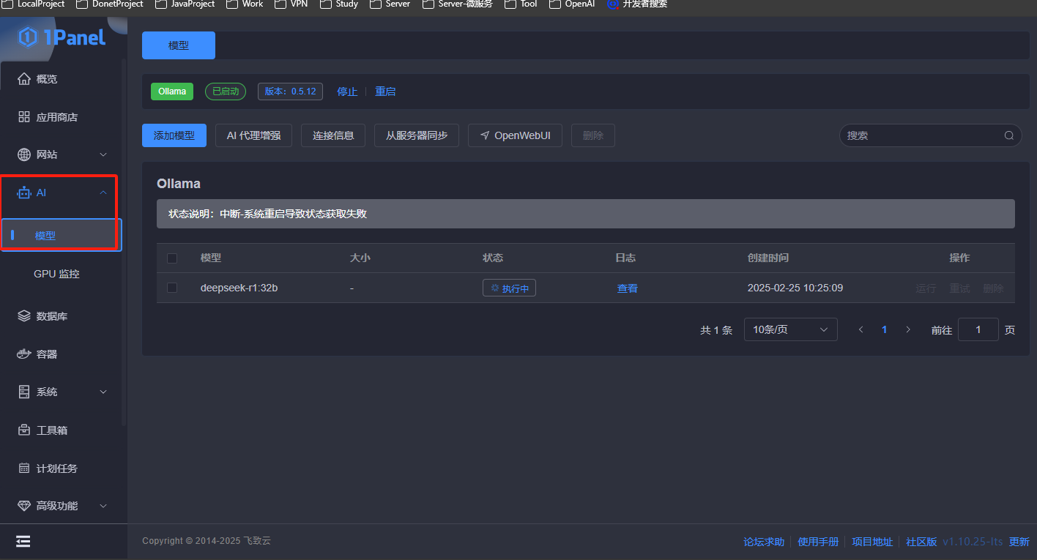Open the VPN bookmark folder
The width and height of the screenshot is (1037, 560).
(x=291, y=4)
